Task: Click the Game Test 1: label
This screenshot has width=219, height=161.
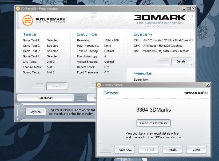Action: [31, 40]
